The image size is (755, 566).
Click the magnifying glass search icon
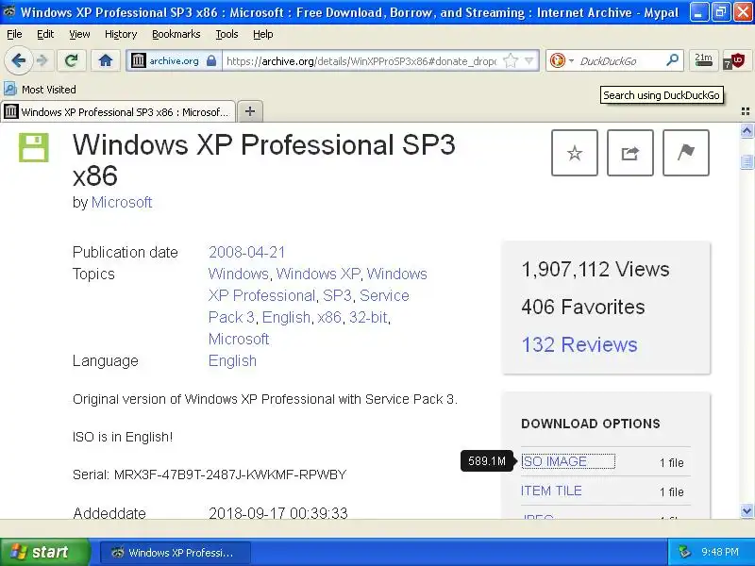[672, 60]
